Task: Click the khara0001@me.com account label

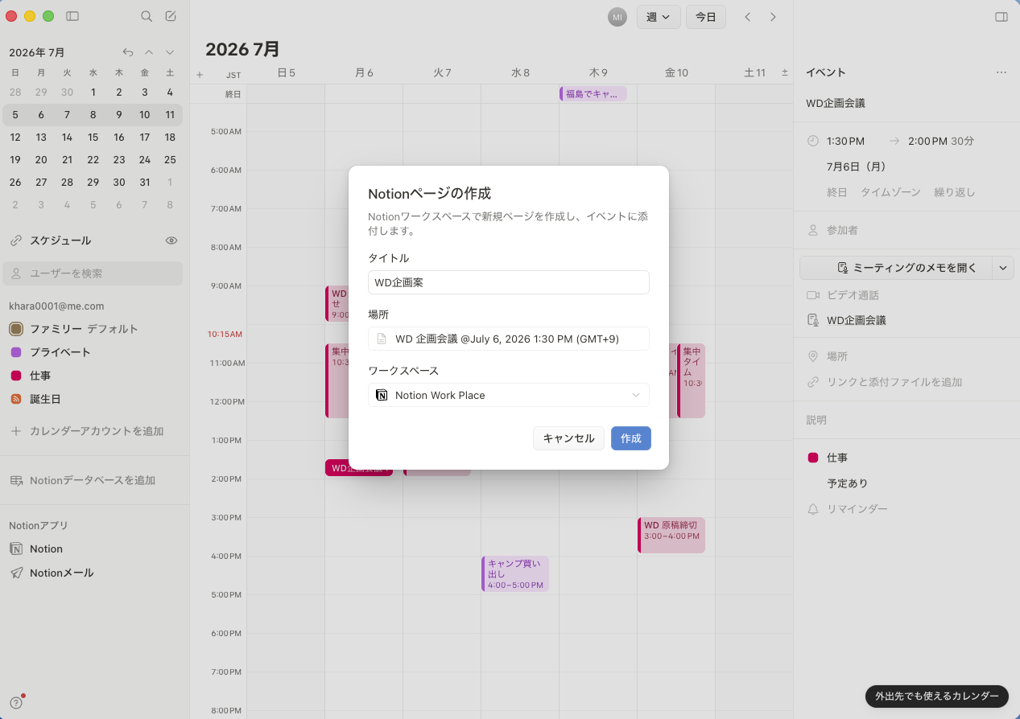Action: [x=56, y=306]
